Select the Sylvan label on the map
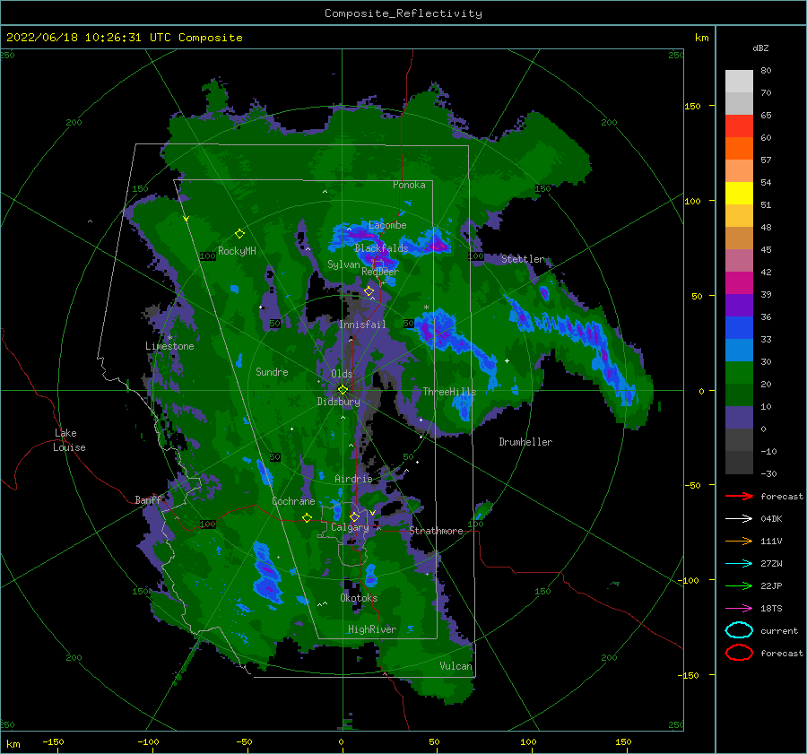The width and height of the screenshot is (807, 754). tap(343, 264)
